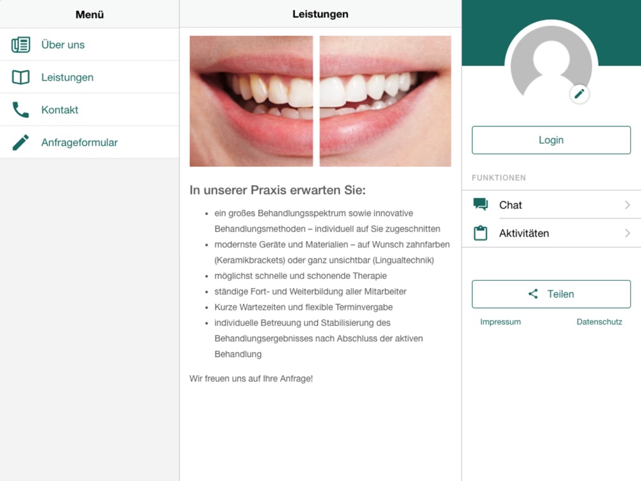Open the Datenschutz link

click(x=599, y=322)
